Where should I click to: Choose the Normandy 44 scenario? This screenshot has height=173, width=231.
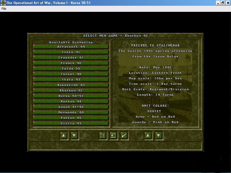click(x=71, y=112)
